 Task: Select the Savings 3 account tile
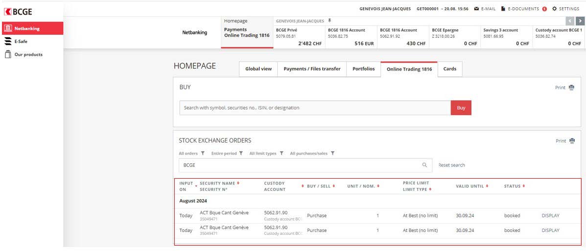click(506, 37)
